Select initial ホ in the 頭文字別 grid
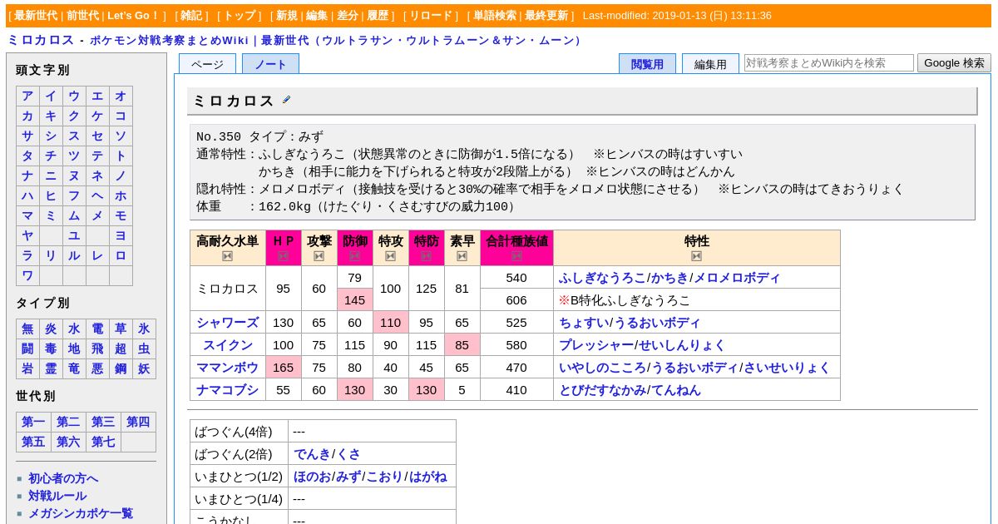998x524 pixels. (121, 195)
